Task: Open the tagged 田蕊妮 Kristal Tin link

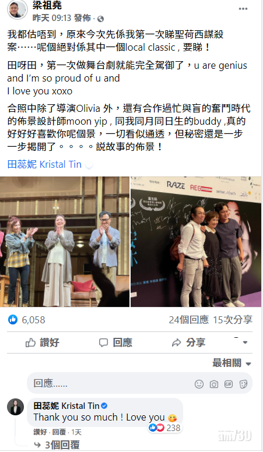Action: (44, 164)
